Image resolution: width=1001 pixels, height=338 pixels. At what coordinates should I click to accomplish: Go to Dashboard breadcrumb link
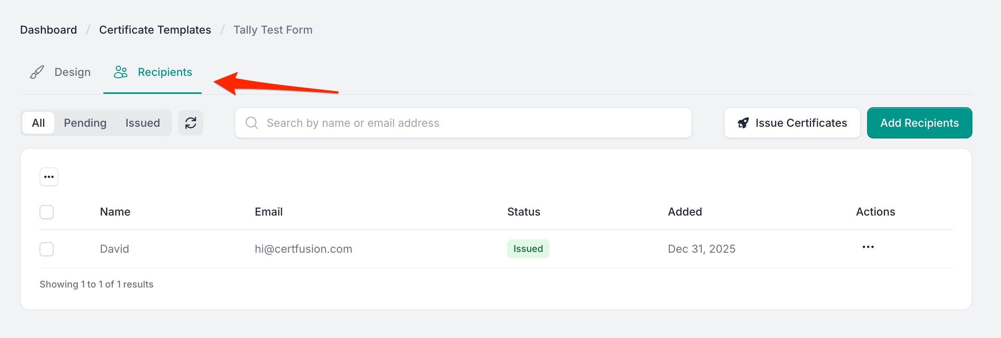(49, 30)
